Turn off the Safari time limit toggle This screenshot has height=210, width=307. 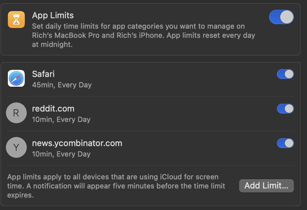[x=285, y=74]
